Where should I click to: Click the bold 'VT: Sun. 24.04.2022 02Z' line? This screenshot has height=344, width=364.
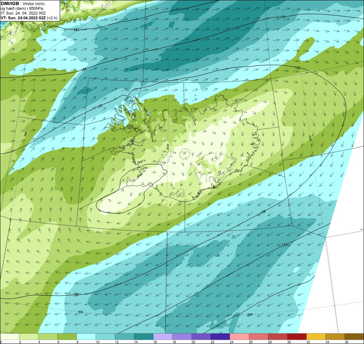click(x=23, y=18)
